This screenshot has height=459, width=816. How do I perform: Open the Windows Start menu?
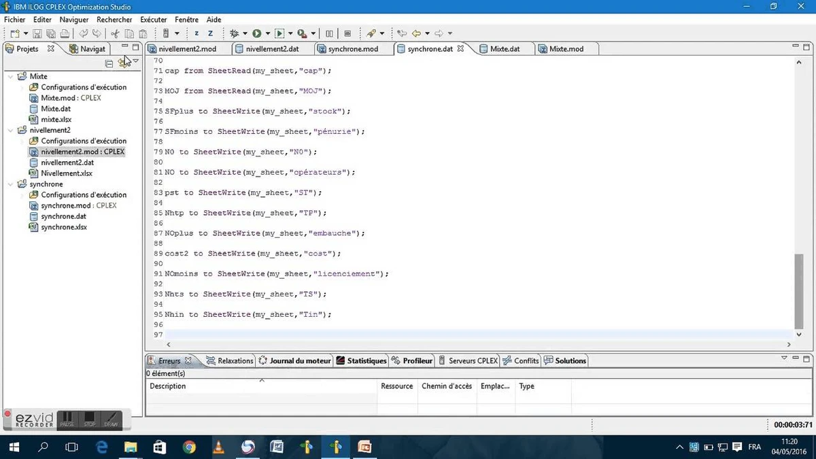click(14, 447)
